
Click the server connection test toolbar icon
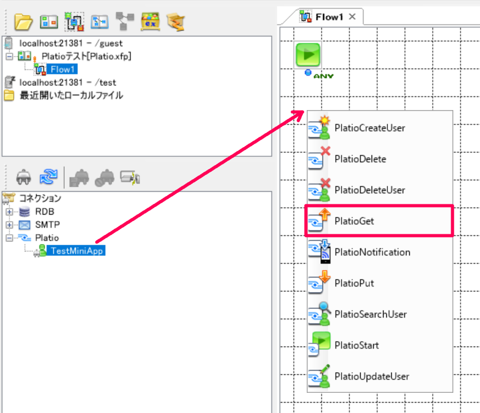[130, 178]
